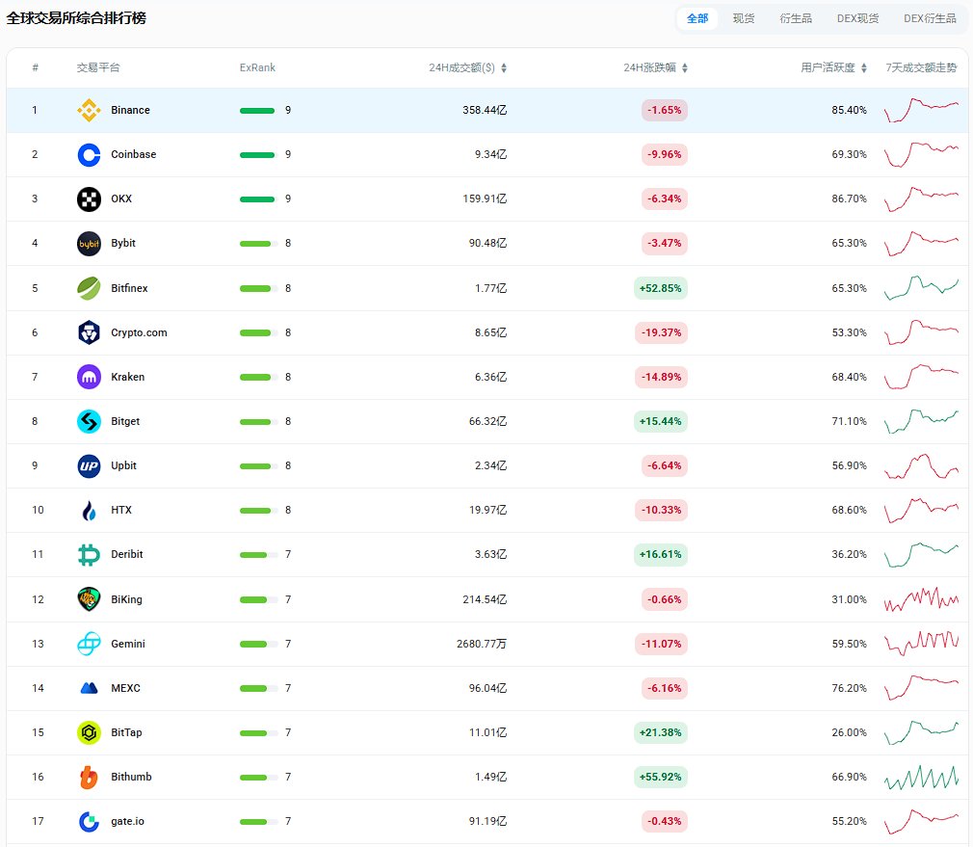Image resolution: width=973 pixels, height=847 pixels.
Task: Select the 全部 tab
Action: click(697, 18)
